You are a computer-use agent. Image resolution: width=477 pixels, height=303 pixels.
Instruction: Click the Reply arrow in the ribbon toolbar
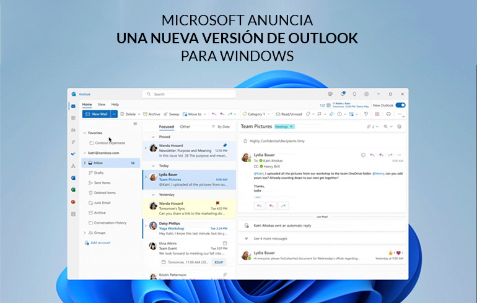tap(214, 114)
